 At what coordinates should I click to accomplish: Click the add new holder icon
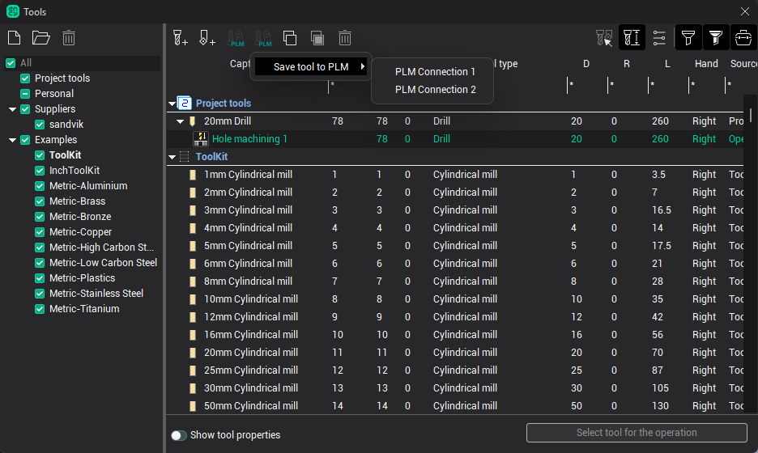tap(207, 37)
